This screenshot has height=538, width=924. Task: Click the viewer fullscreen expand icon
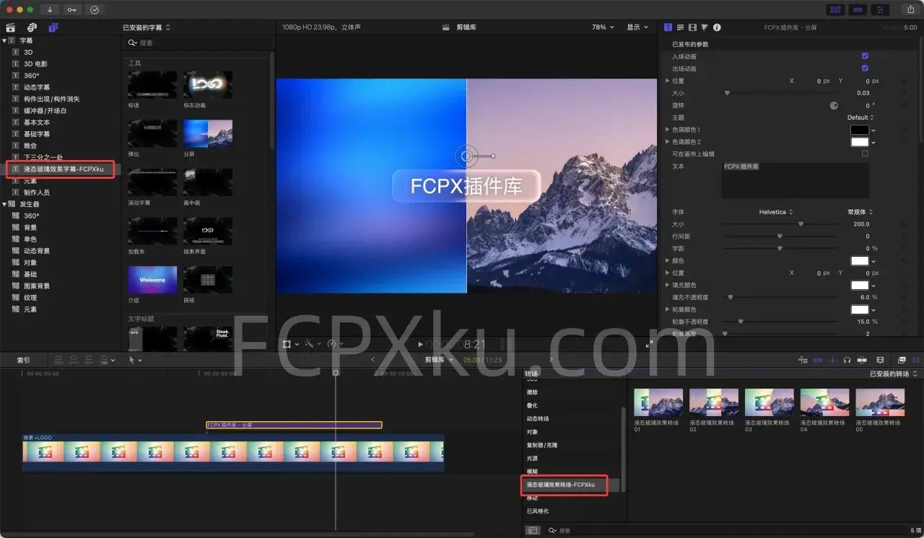point(649,343)
